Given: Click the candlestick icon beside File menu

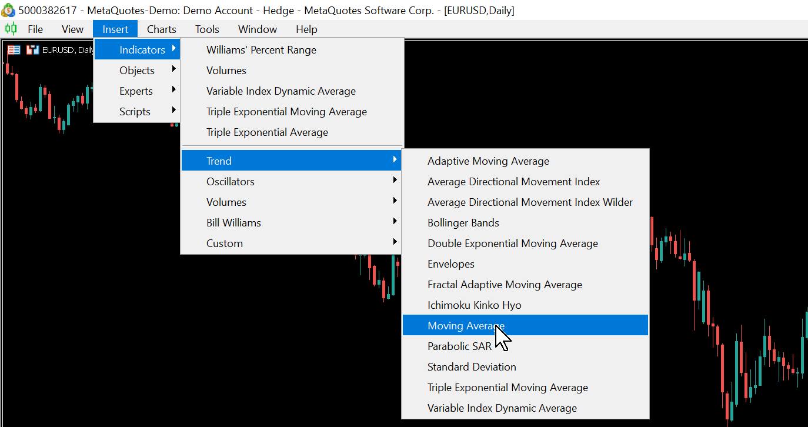Looking at the screenshot, I should point(11,29).
